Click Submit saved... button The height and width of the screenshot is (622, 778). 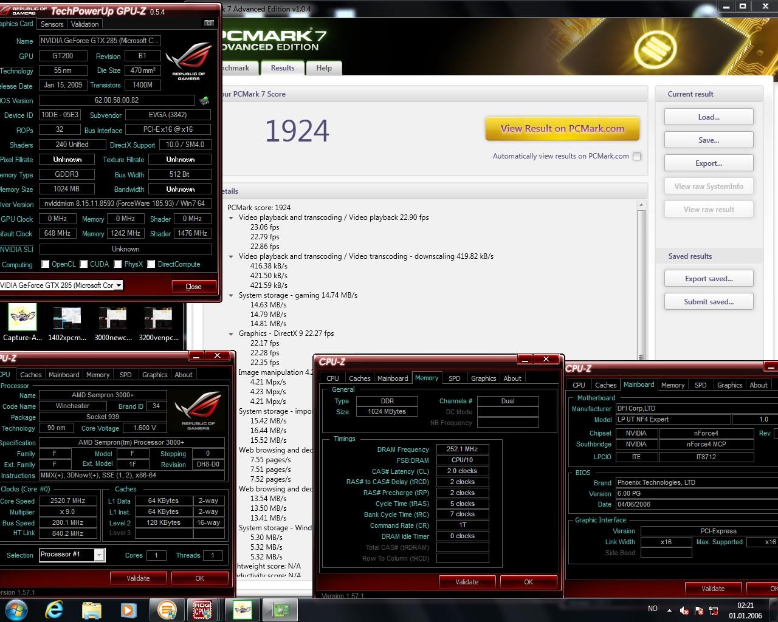click(x=709, y=302)
